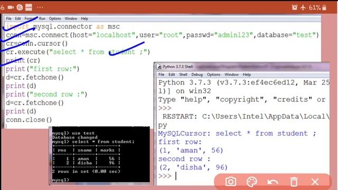Click the 'second row :' shell output line
The height and width of the screenshot is (190, 338).
[184, 159]
